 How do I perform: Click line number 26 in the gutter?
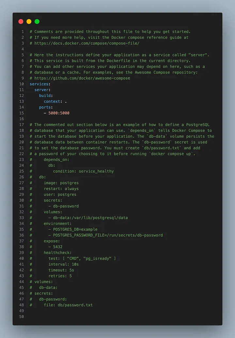point(22,177)
